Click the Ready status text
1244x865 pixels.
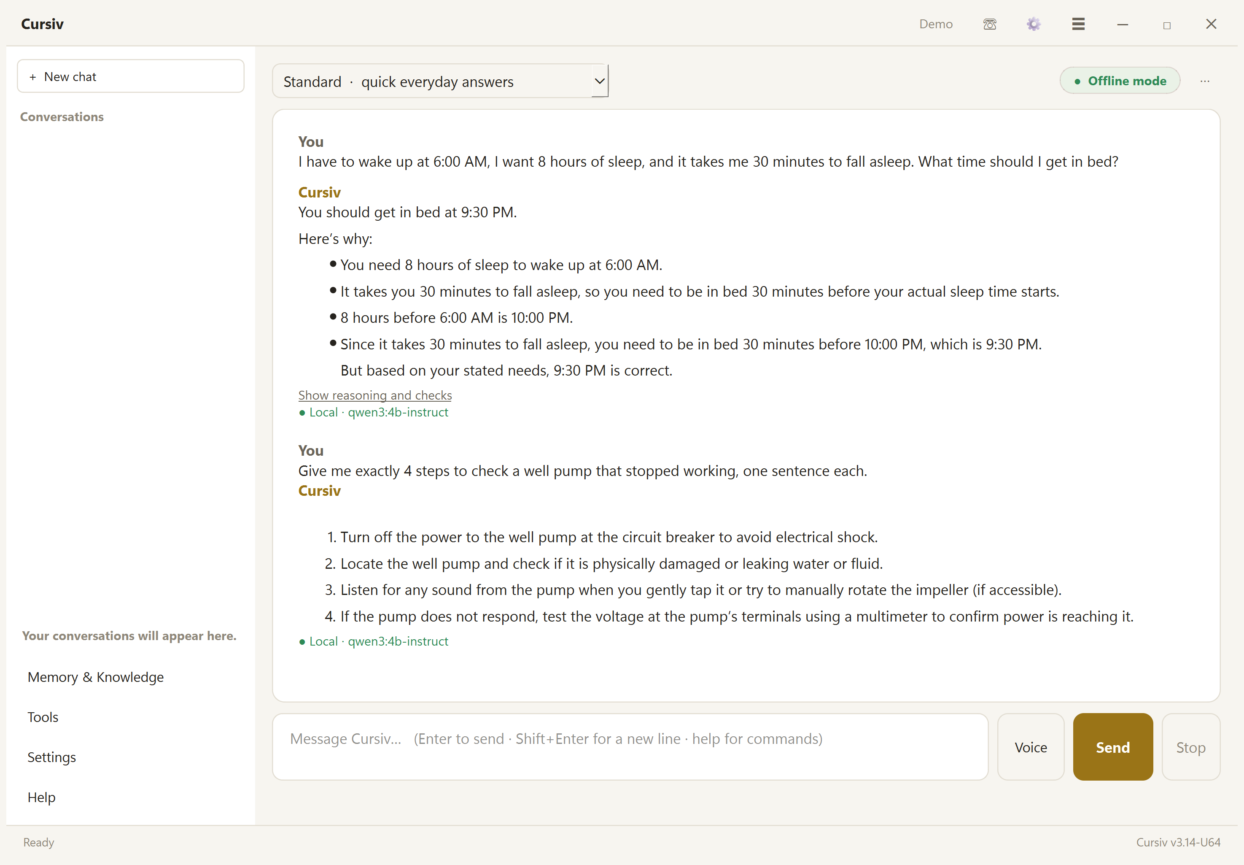(38, 842)
